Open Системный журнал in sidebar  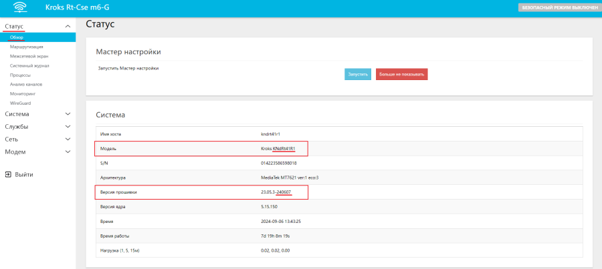(x=29, y=66)
